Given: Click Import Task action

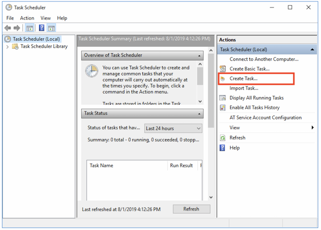Looking at the screenshot, I should [244, 88].
